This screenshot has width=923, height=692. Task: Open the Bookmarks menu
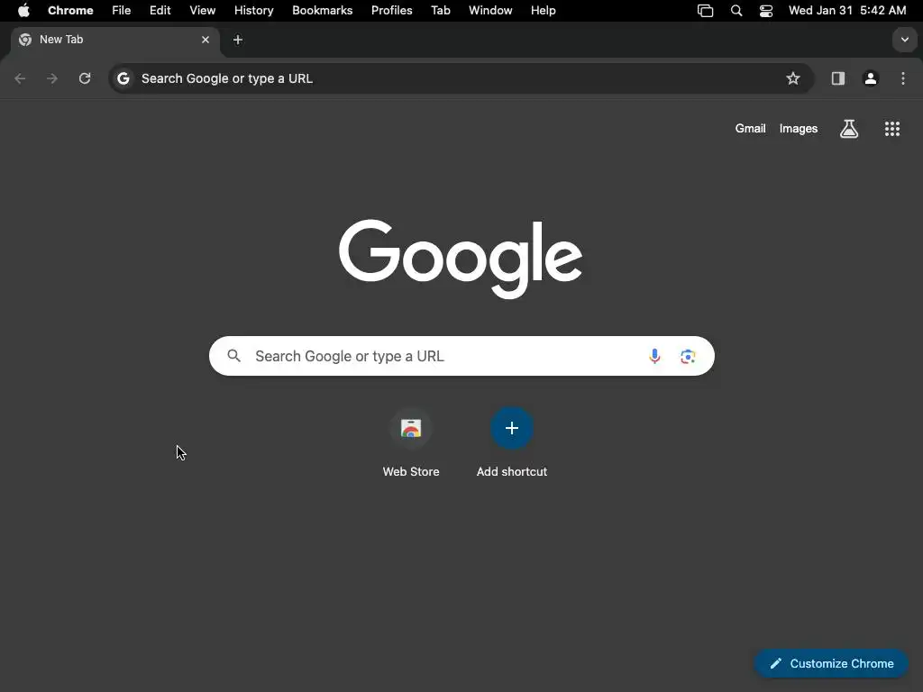click(323, 11)
